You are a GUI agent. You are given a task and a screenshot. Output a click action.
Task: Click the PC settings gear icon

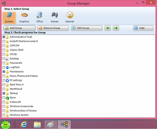tap(7, 80)
